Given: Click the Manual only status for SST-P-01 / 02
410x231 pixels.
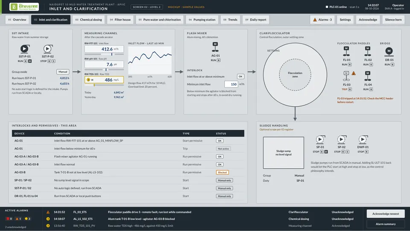Looking at the screenshot, I should coord(224,188).
